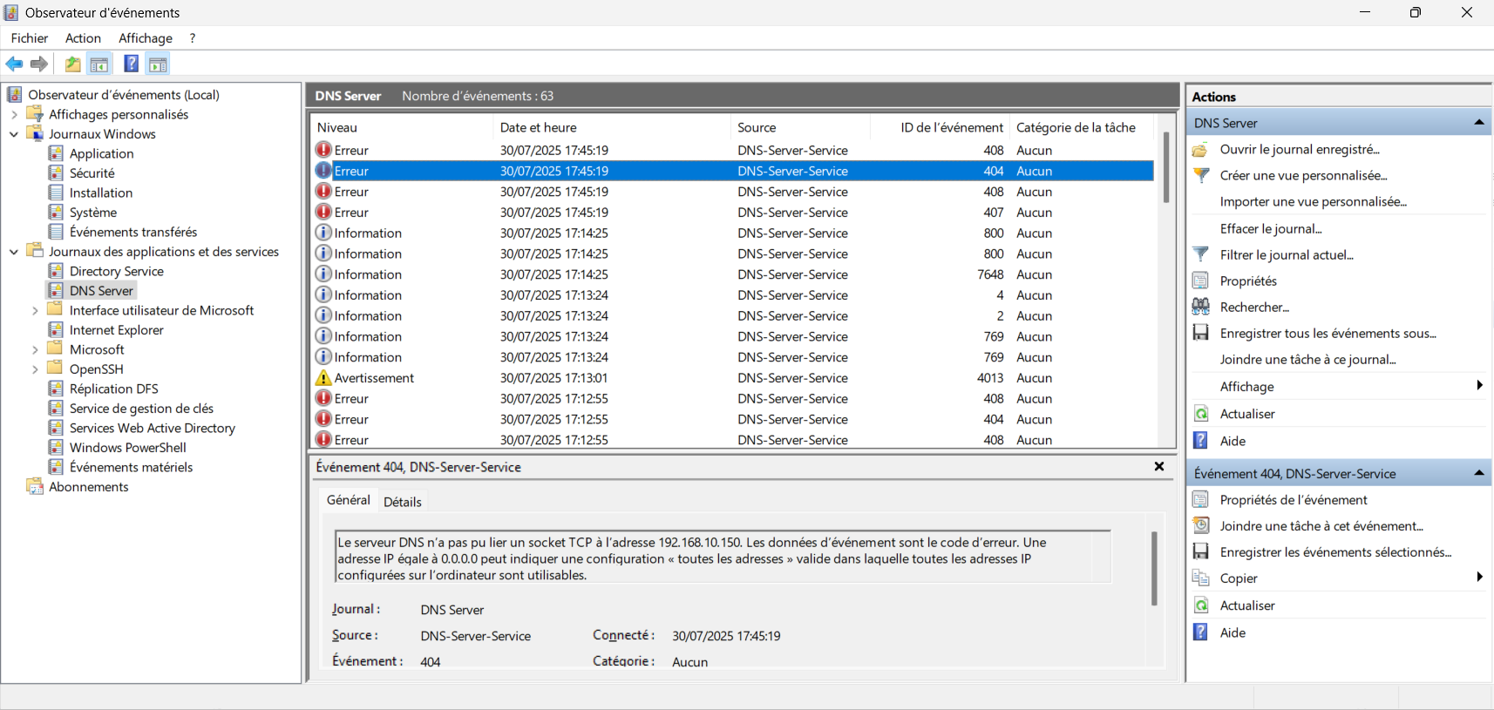Collapse the DNS Server actions section

pos(1478,123)
